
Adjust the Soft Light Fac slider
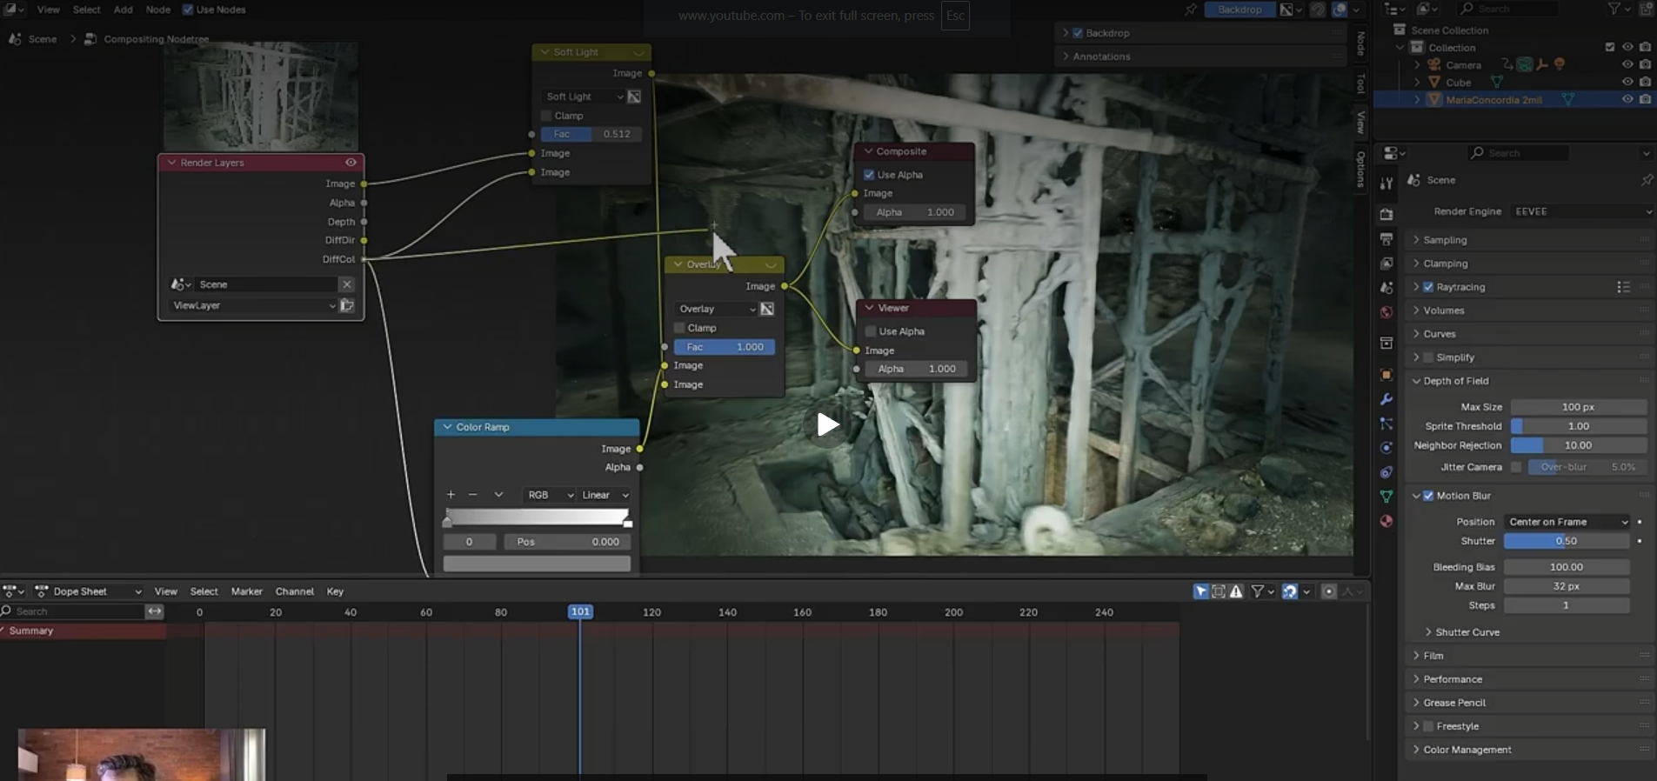591,134
